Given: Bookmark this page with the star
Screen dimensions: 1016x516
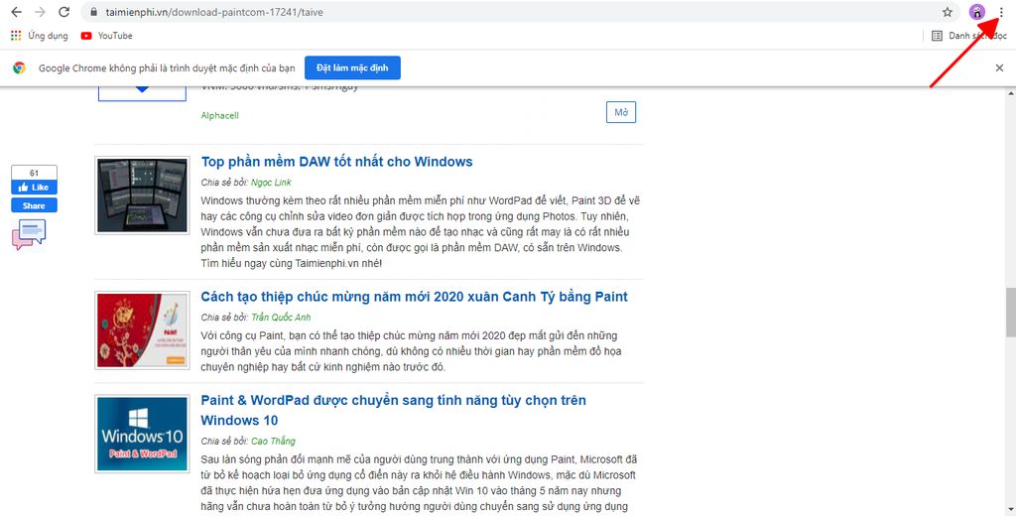Looking at the screenshot, I should [948, 12].
